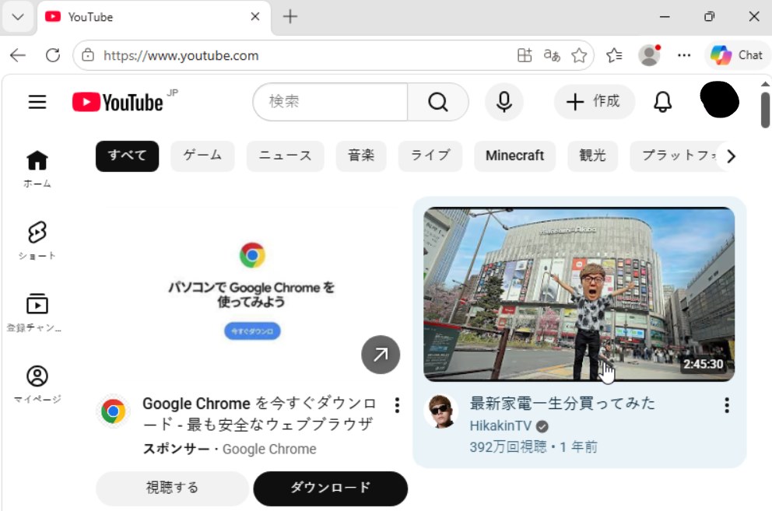Viewport: 772px width, 511px height.
Task: Click the external link arrow on Chrome ad
Action: [x=381, y=355]
